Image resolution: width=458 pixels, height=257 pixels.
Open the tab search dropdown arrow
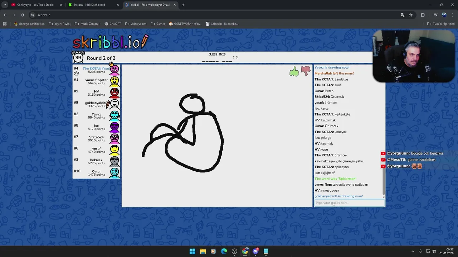coord(5,5)
